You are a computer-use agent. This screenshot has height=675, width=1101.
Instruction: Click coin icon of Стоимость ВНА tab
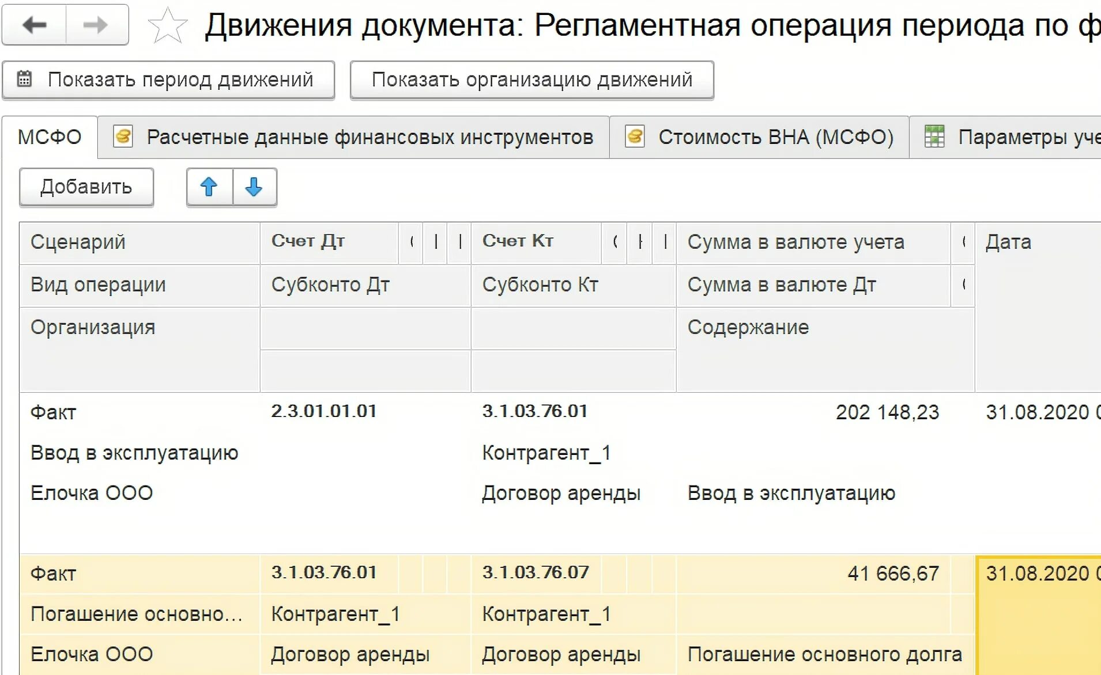click(635, 137)
